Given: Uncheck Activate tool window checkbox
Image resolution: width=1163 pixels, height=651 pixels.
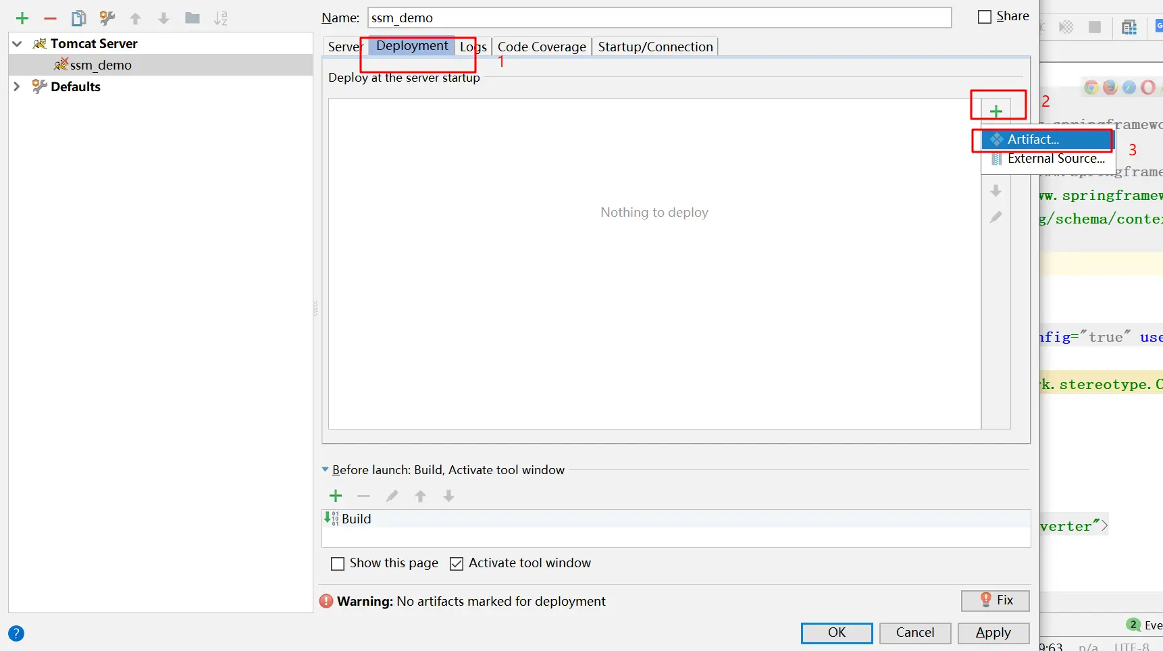Looking at the screenshot, I should (457, 564).
